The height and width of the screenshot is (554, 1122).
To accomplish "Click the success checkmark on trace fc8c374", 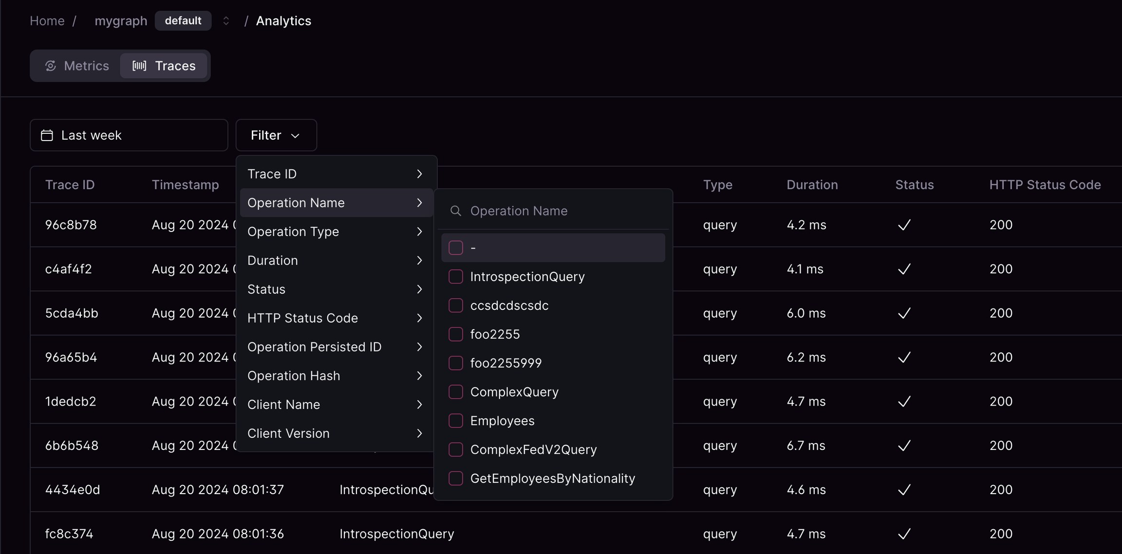I will pos(903,534).
